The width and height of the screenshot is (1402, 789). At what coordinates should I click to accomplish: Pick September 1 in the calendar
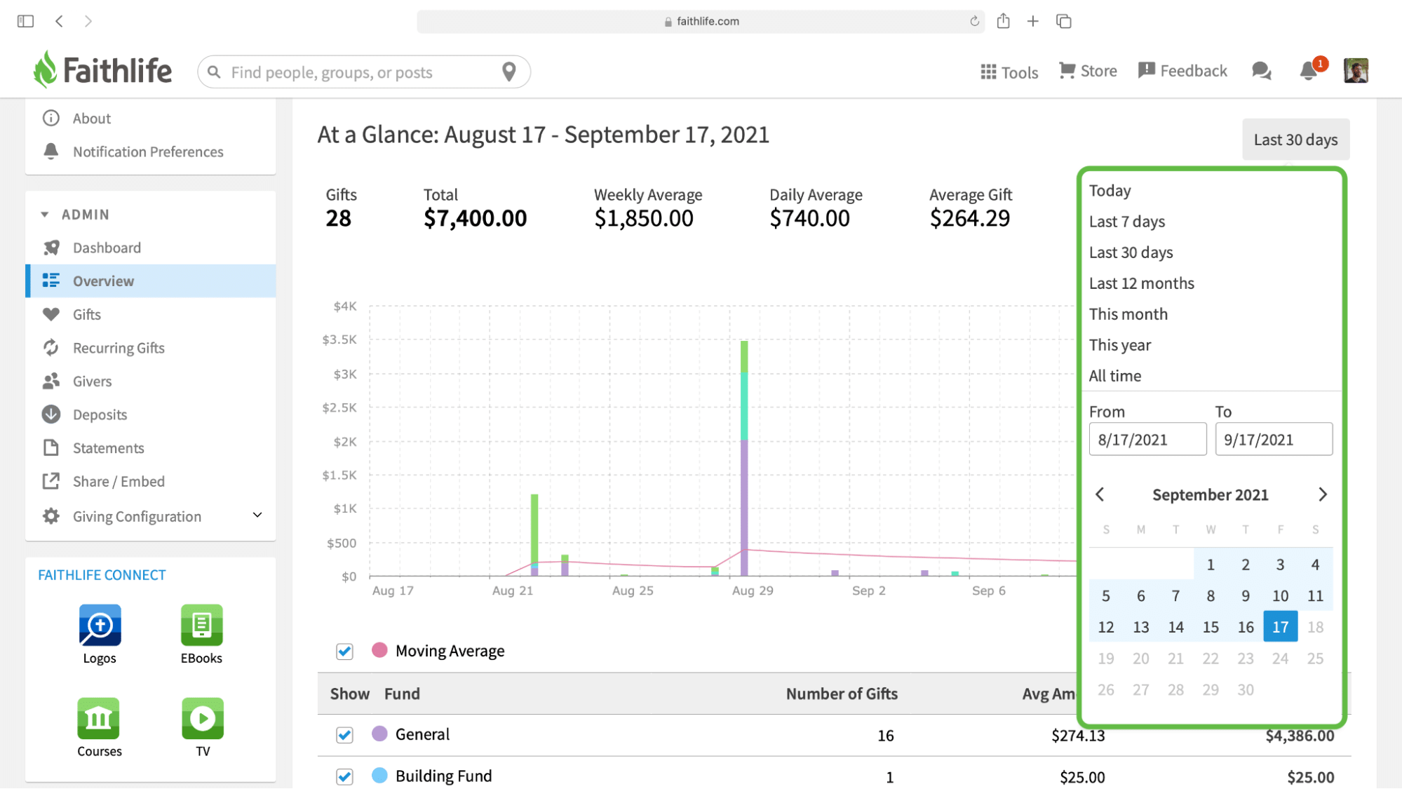[x=1211, y=564]
